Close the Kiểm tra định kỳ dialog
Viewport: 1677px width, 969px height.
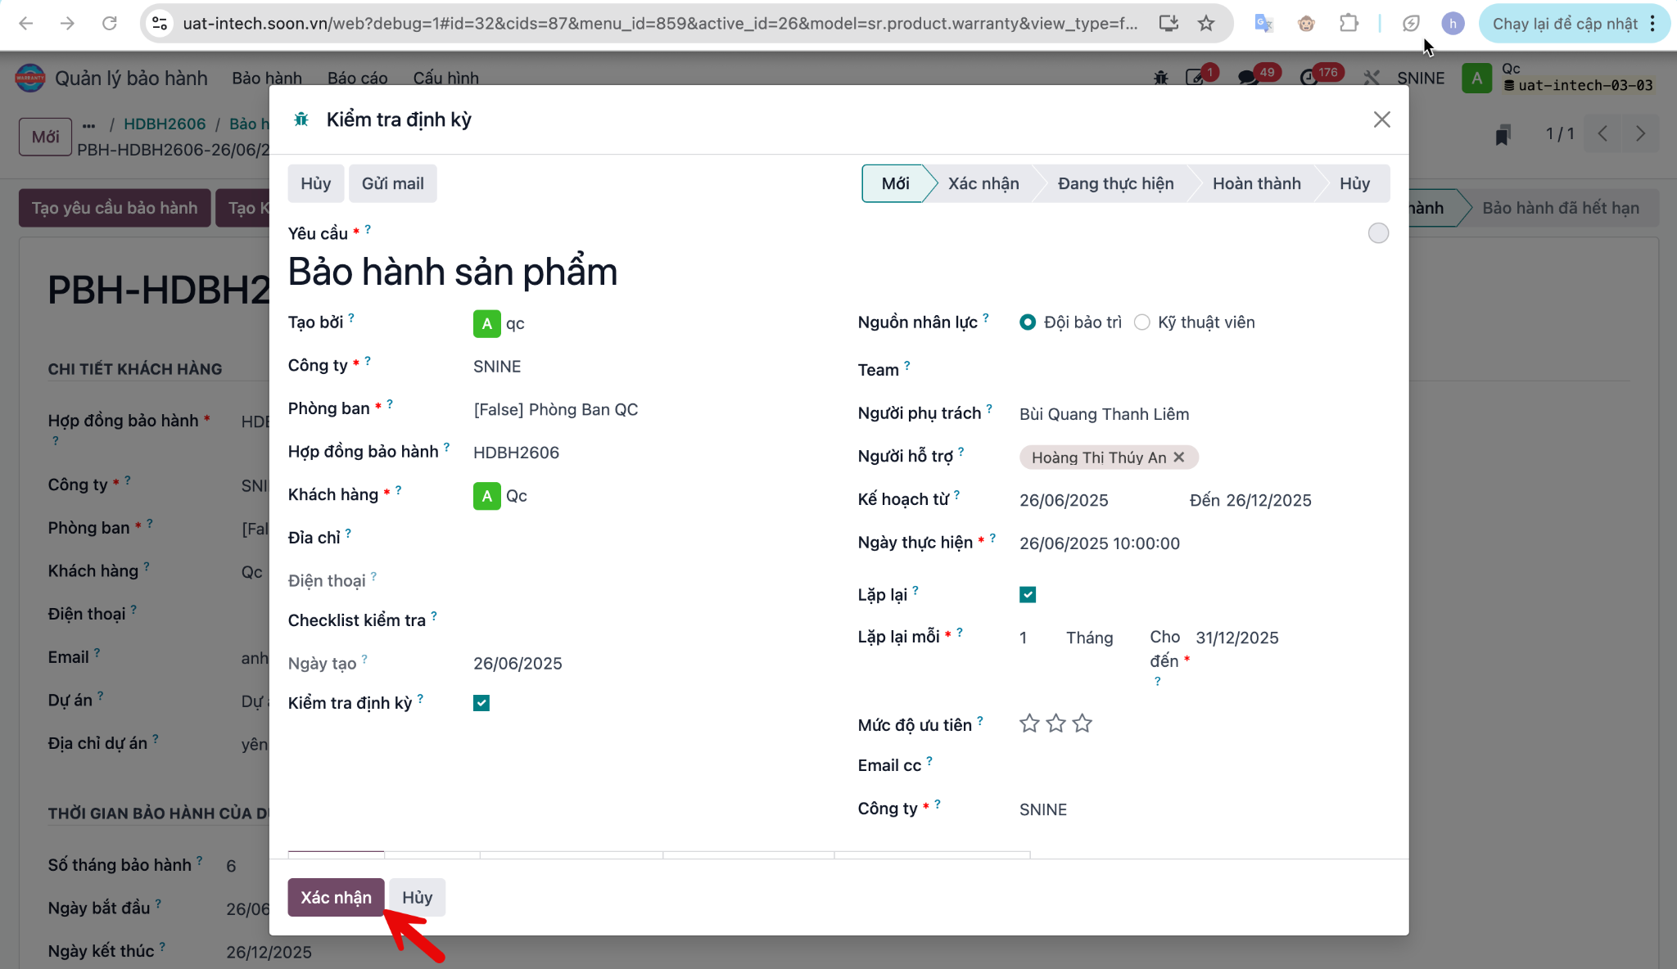(x=1382, y=119)
